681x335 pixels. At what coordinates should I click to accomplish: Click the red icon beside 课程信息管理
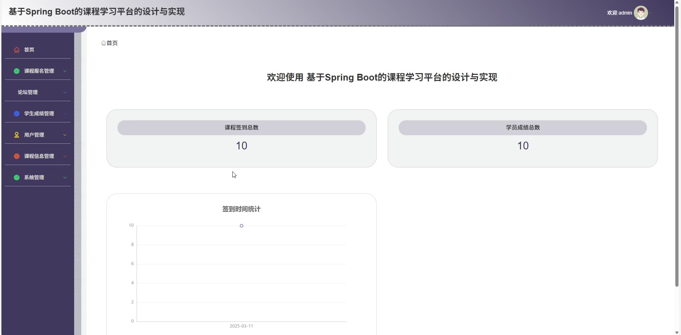click(17, 156)
